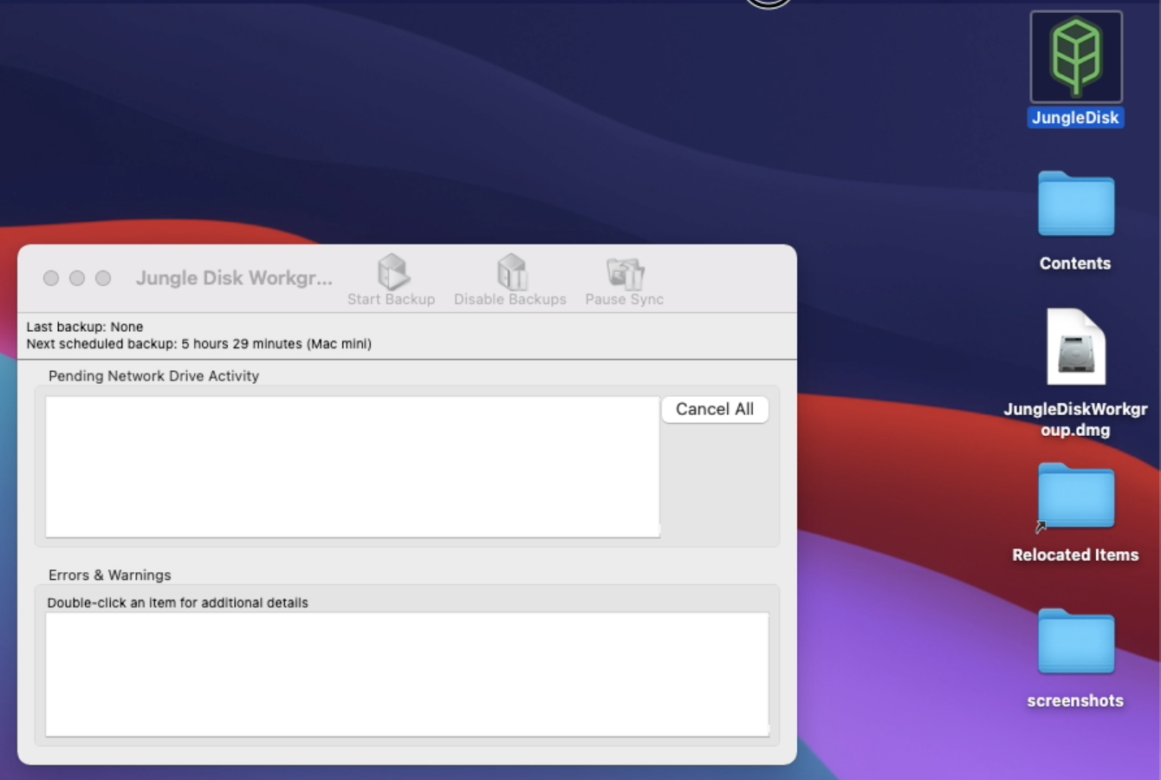This screenshot has height=780, width=1161.
Task: Click the Next scheduled backup status line
Action: [x=199, y=344]
